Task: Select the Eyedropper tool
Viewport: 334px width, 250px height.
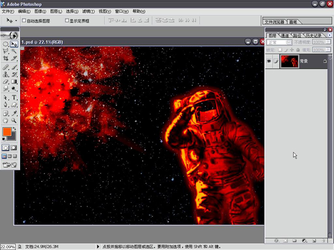Action: [x=14, y=113]
